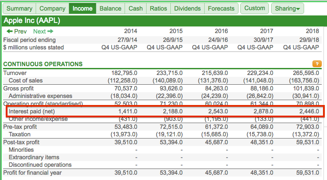Click 2015 turnover value 233,715.0
Viewport: 327px width, 180px height.
coord(169,73)
